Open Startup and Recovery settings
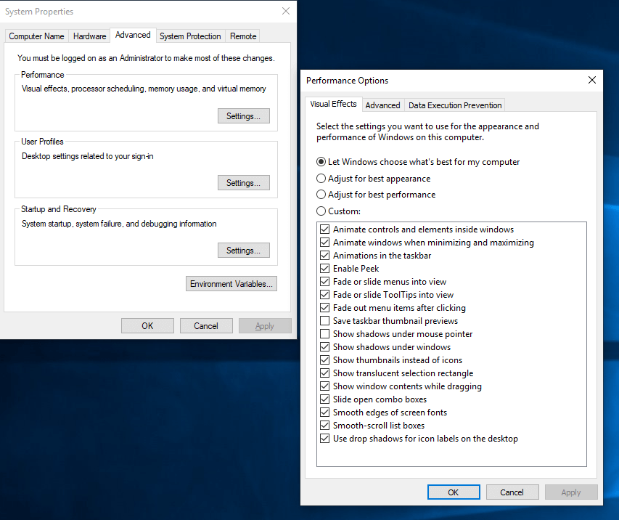Image resolution: width=619 pixels, height=520 pixels. 243,250
